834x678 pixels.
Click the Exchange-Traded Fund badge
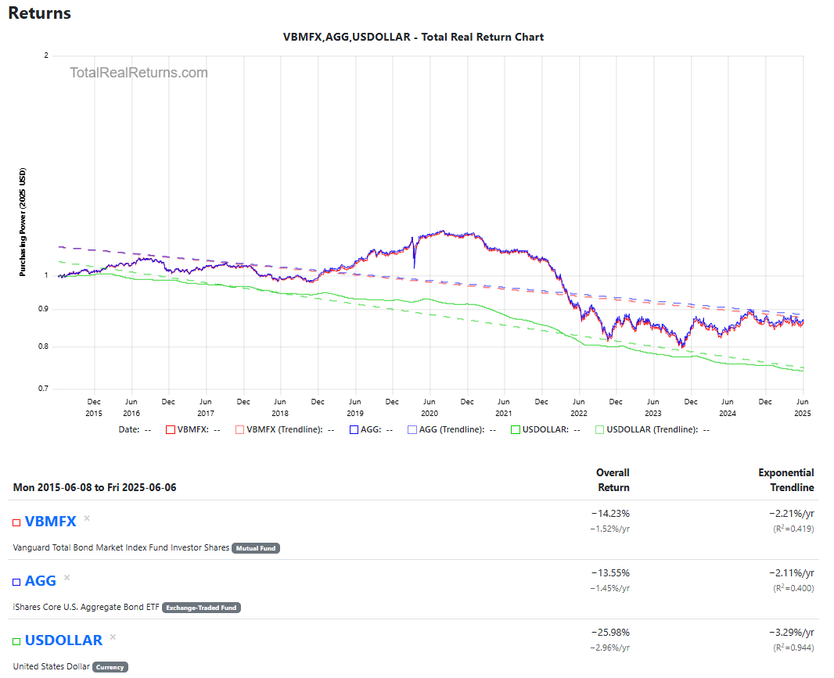coord(201,608)
